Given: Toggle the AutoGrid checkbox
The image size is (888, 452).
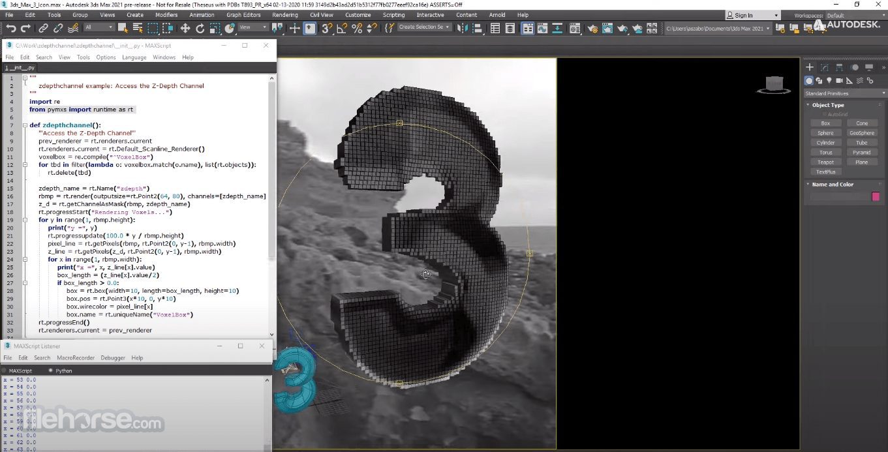Looking at the screenshot, I should click(824, 114).
